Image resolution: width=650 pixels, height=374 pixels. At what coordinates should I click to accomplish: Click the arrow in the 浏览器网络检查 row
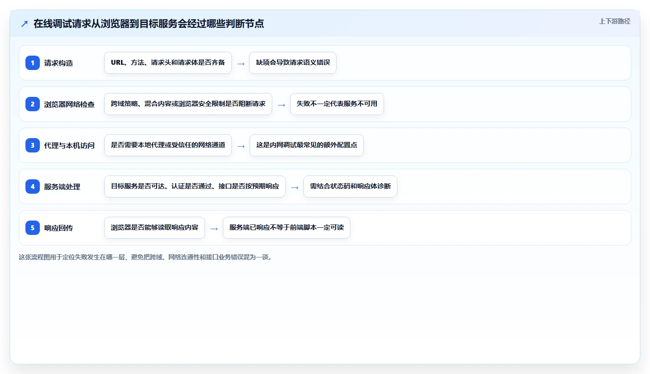281,105
